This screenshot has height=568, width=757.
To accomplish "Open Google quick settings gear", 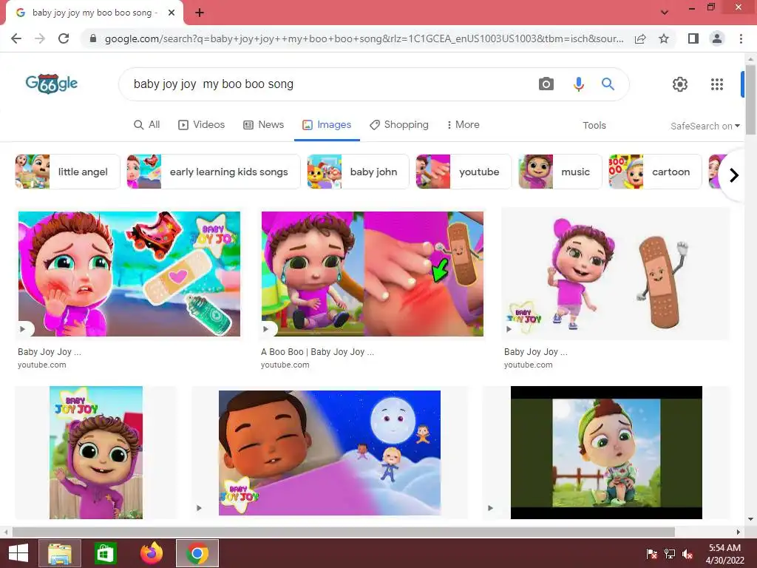I will pos(680,84).
